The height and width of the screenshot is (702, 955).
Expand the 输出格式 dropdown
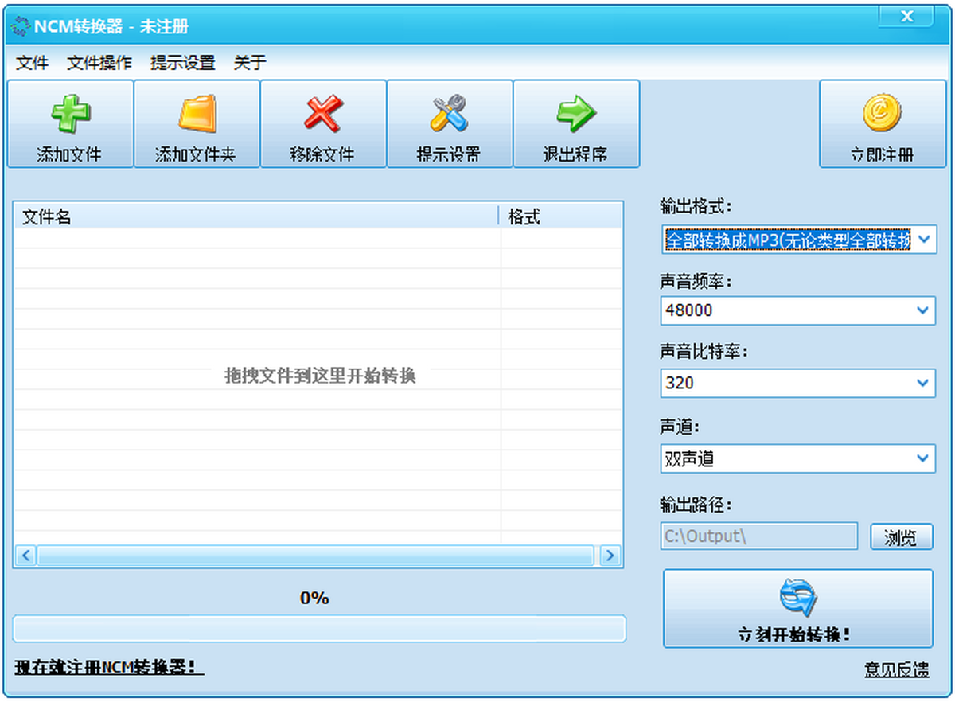click(923, 240)
